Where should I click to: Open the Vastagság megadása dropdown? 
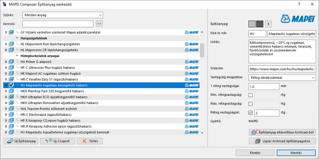(x=282, y=78)
